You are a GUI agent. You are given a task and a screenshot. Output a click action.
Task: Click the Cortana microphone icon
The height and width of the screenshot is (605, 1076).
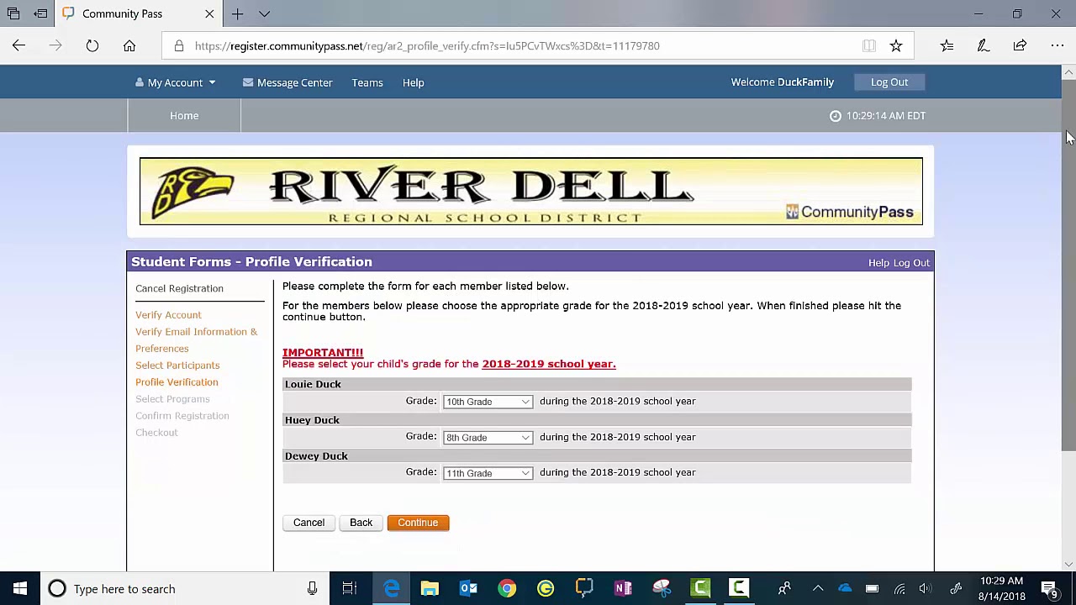(312, 589)
